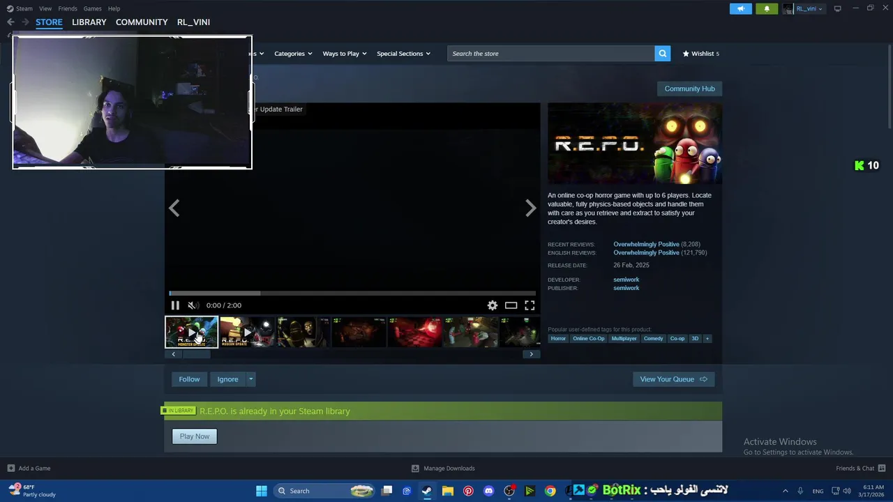The width and height of the screenshot is (893, 502).
Task: Open recent reviews Overwhelmingly Positive link
Action: pyautogui.click(x=646, y=245)
